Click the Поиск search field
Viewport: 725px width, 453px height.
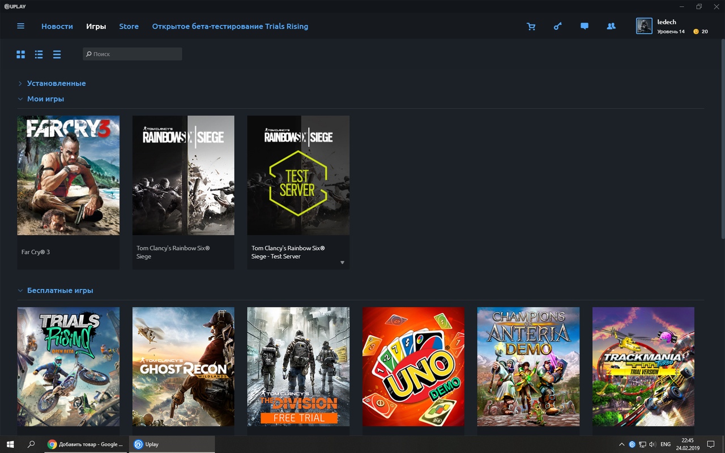[x=133, y=54]
